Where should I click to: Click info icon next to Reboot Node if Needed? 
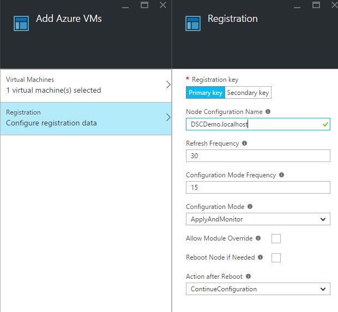pyautogui.click(x=260, y=257)
